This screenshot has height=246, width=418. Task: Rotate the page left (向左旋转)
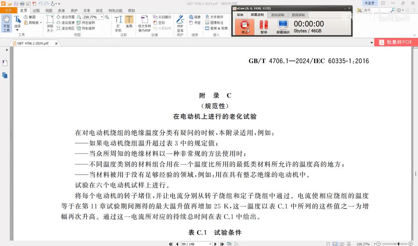[86, 23]
